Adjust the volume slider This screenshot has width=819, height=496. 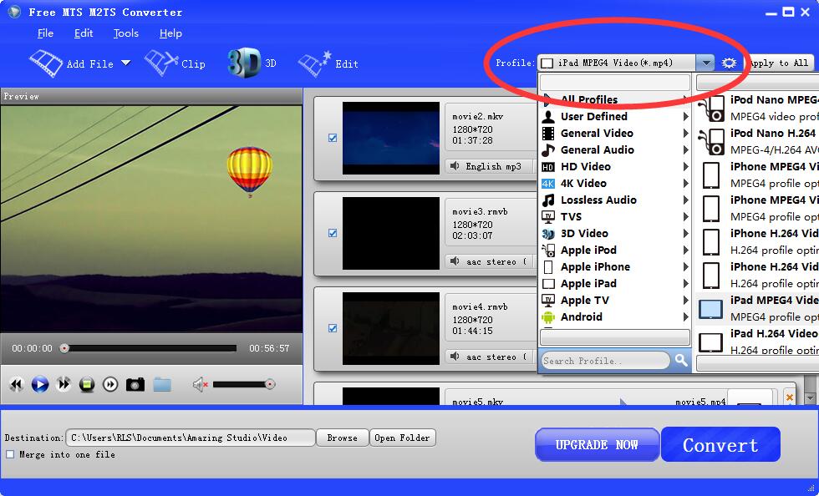click(x=243, y=385)
